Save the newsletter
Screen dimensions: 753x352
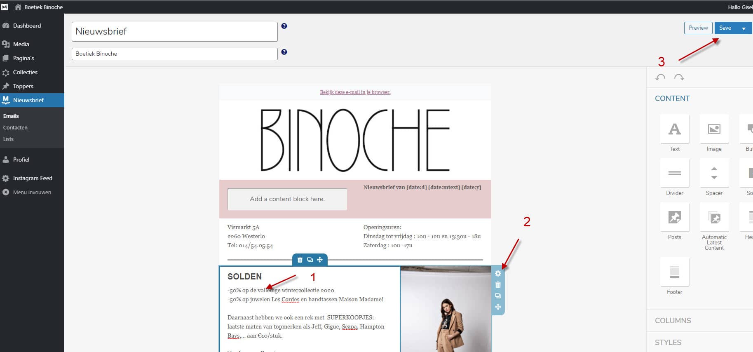[725, 28]
